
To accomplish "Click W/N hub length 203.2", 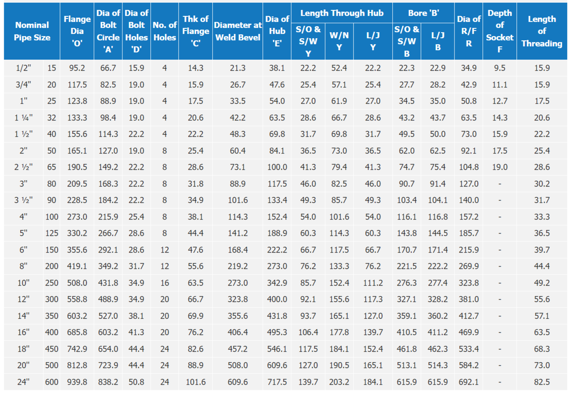I will [339, 382].
